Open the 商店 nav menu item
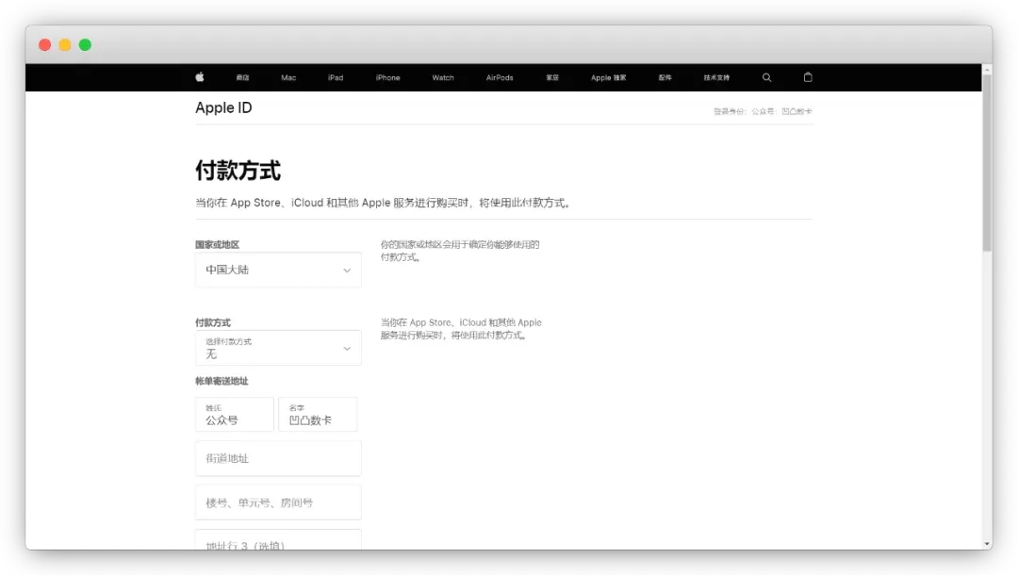 tap(243, 78)
